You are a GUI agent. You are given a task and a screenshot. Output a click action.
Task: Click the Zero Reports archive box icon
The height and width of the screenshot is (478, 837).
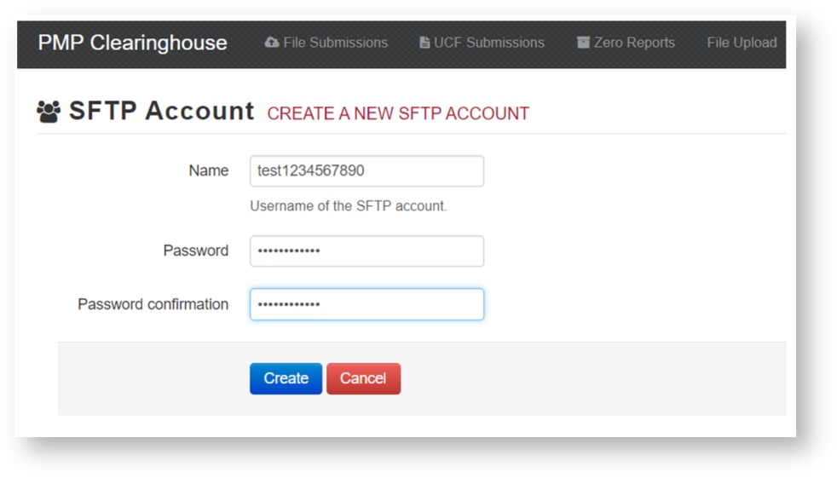pyautogui.click(x=583, y=42)
